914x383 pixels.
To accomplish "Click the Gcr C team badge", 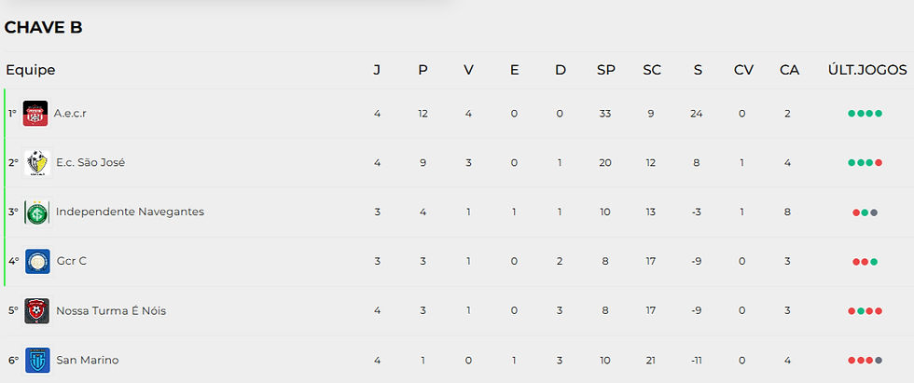I will (x=37, y=262).
